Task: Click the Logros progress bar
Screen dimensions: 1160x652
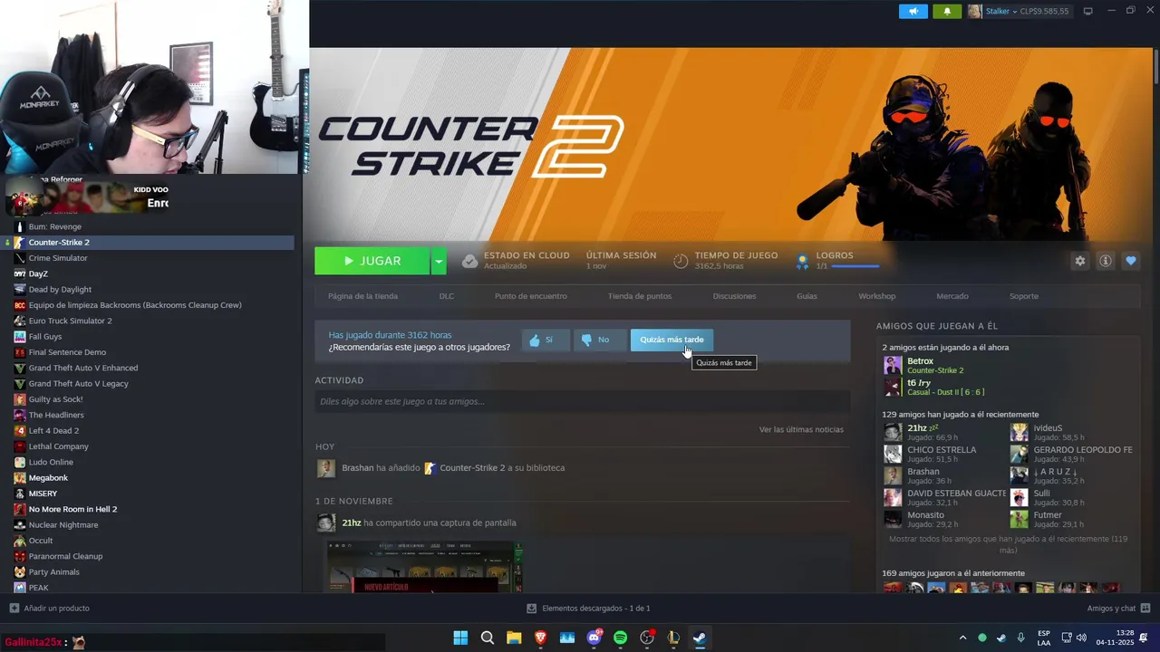Action: pyautogui.click(x=855, y=266)
